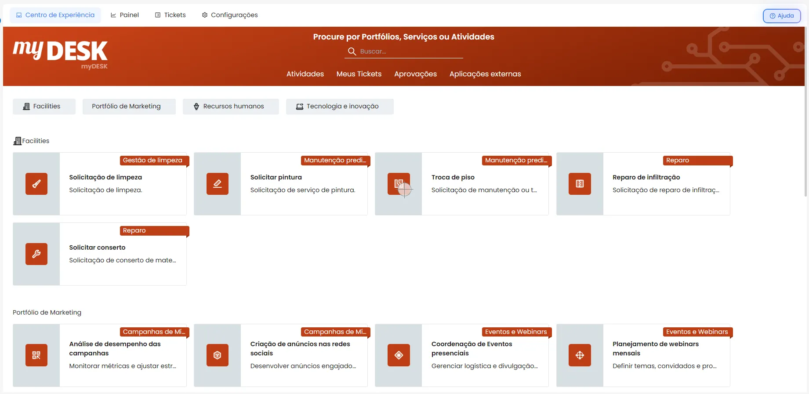The width and height of the screenshot is (809, 394).
Task: Open Análise de desempenho das campanhas title
Action: pos(115,349)
